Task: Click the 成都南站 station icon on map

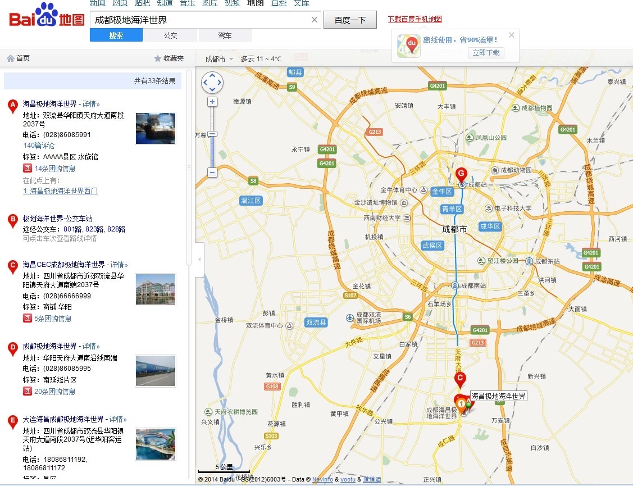Action: pyautogui.click(x=454, y=285)
